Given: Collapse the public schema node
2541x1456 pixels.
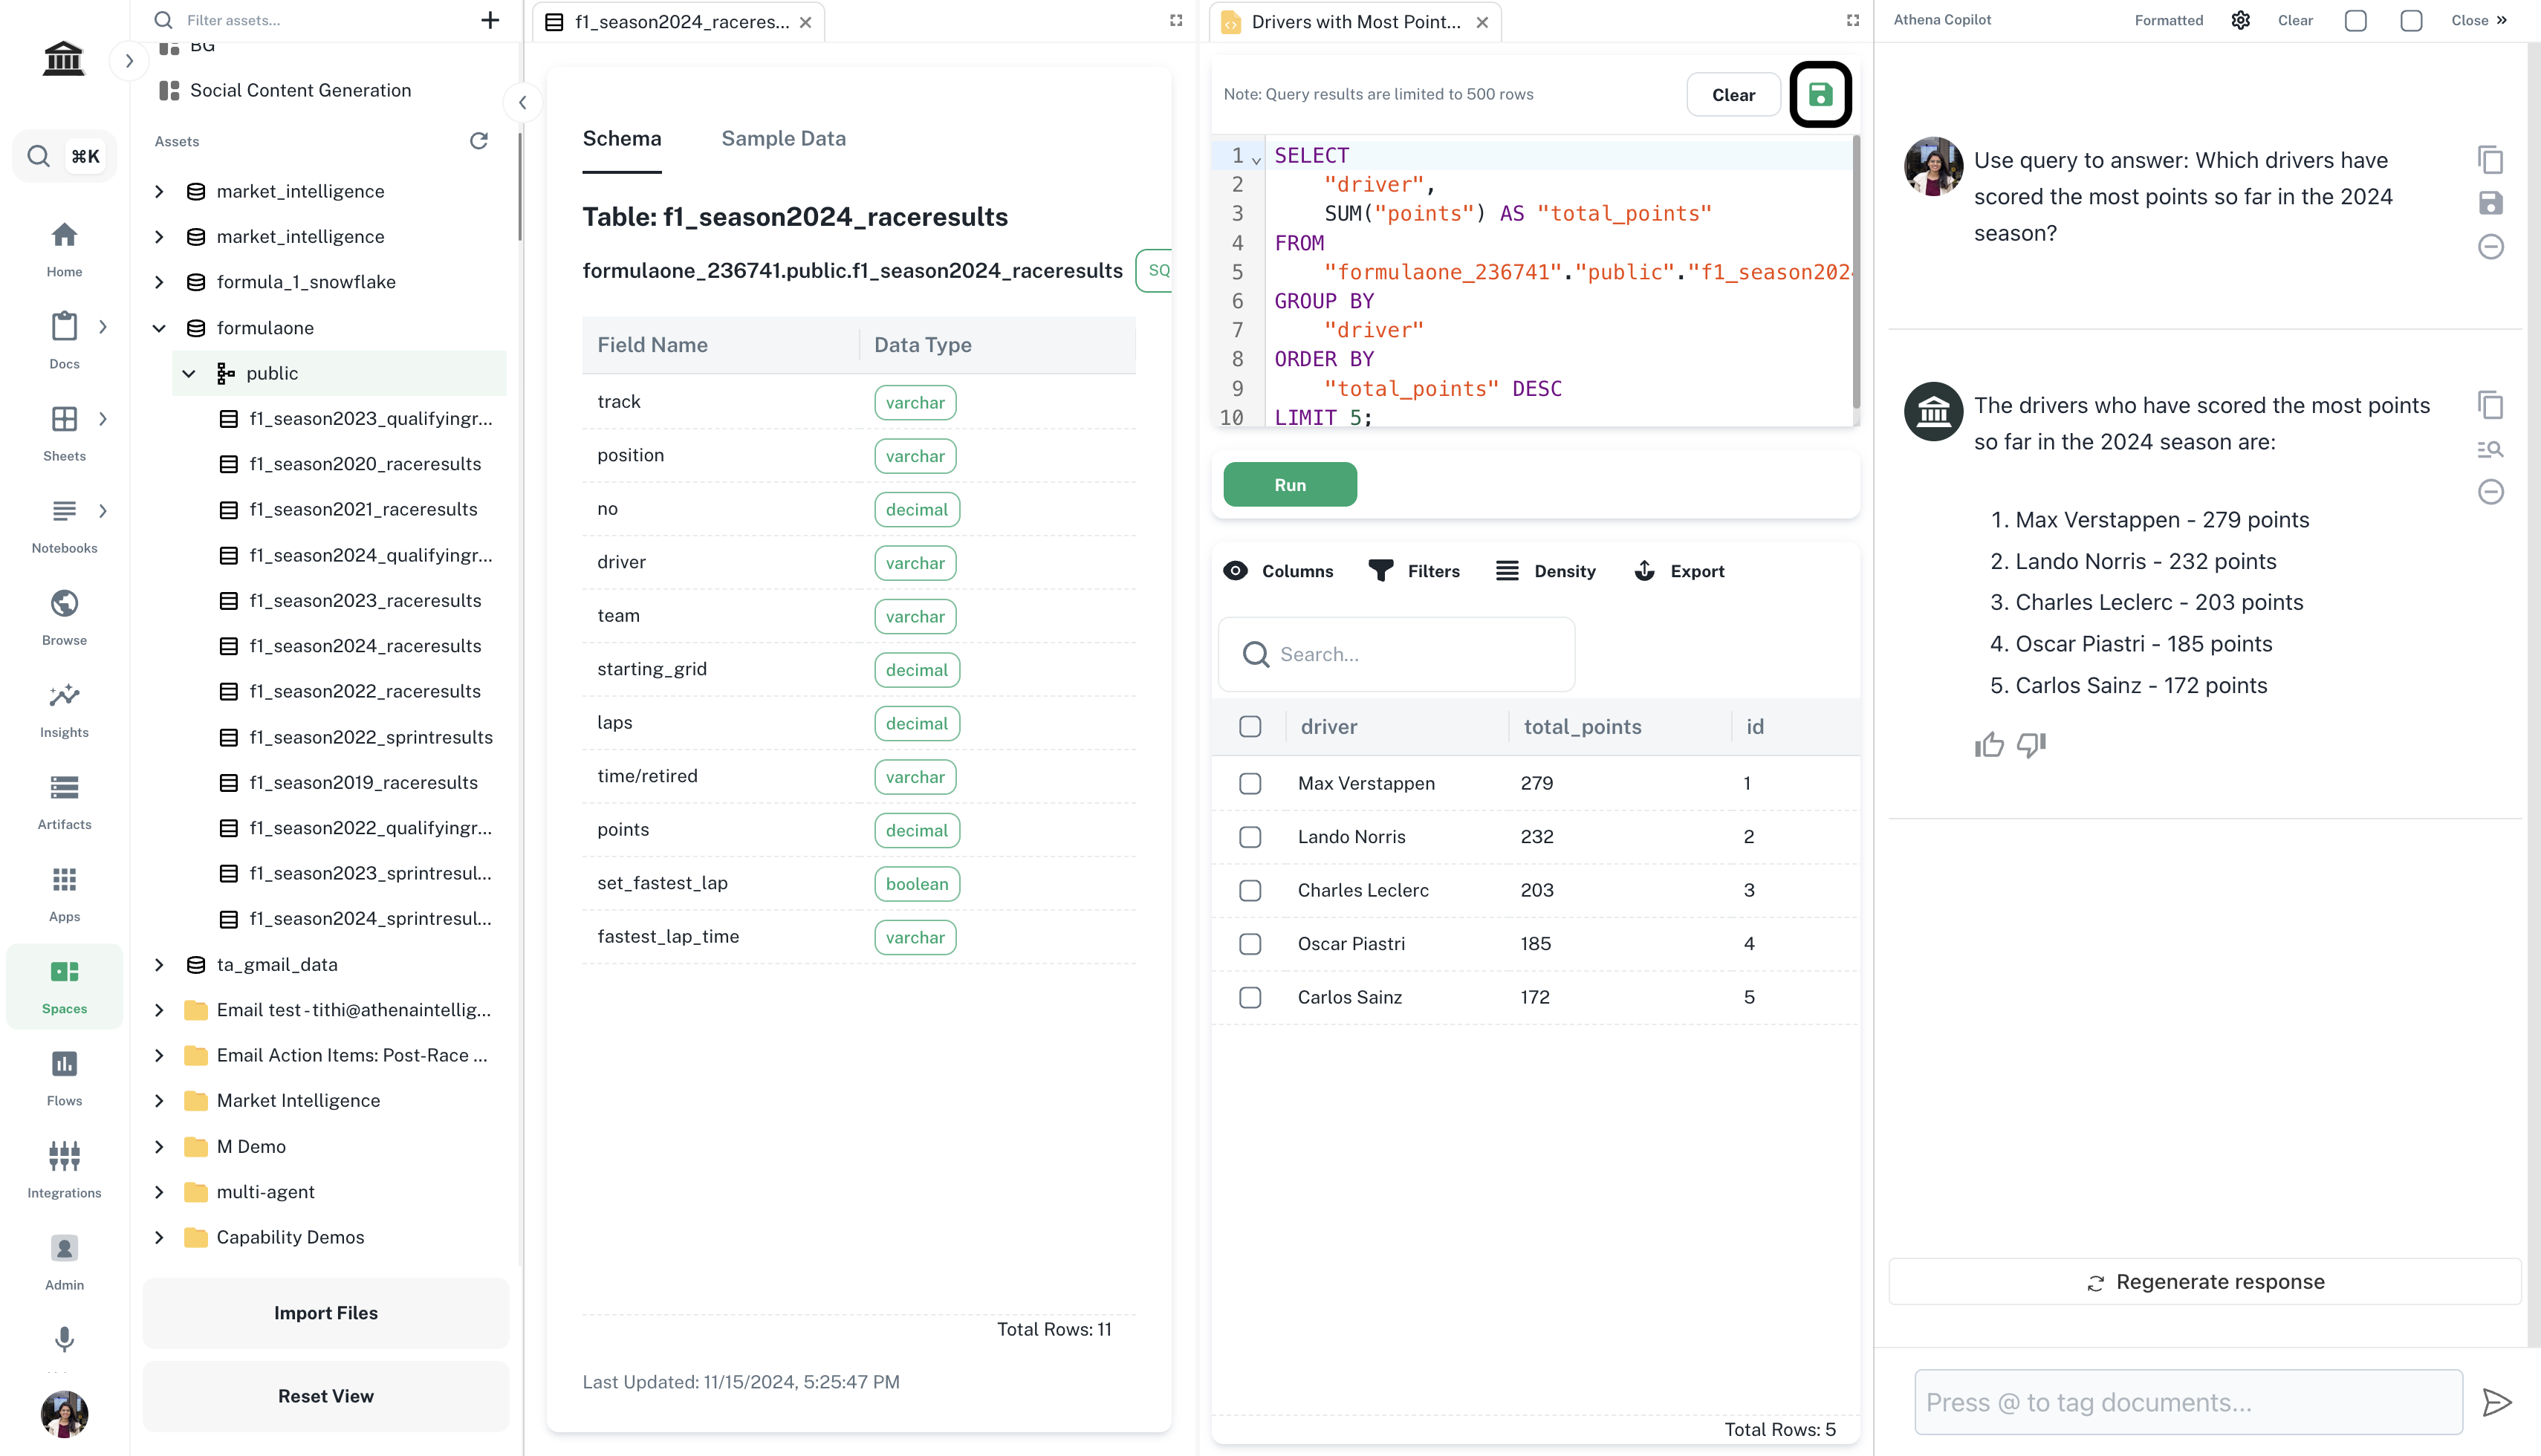Looking at the screenshot, I should click(x=189, y=373).
